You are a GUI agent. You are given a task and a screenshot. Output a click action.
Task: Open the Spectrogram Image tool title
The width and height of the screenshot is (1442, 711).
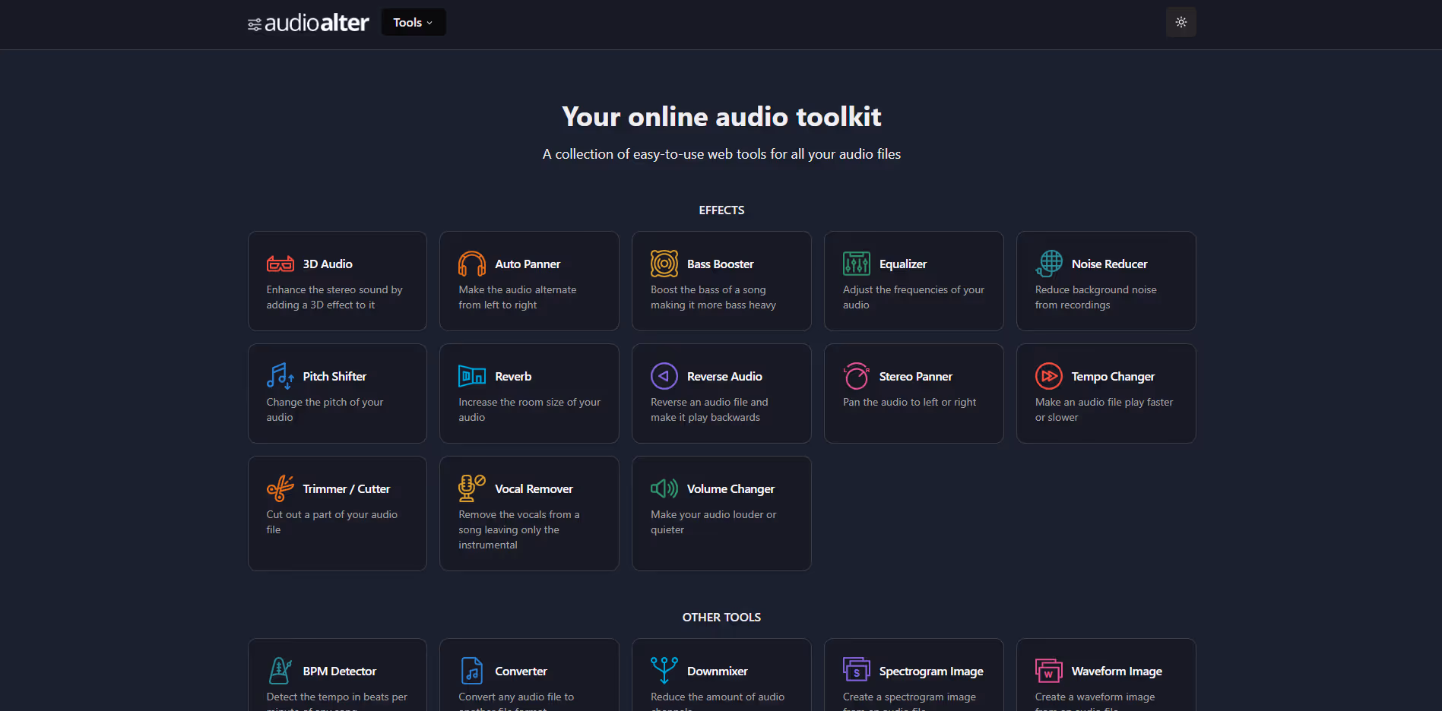[x=931, y=671]
